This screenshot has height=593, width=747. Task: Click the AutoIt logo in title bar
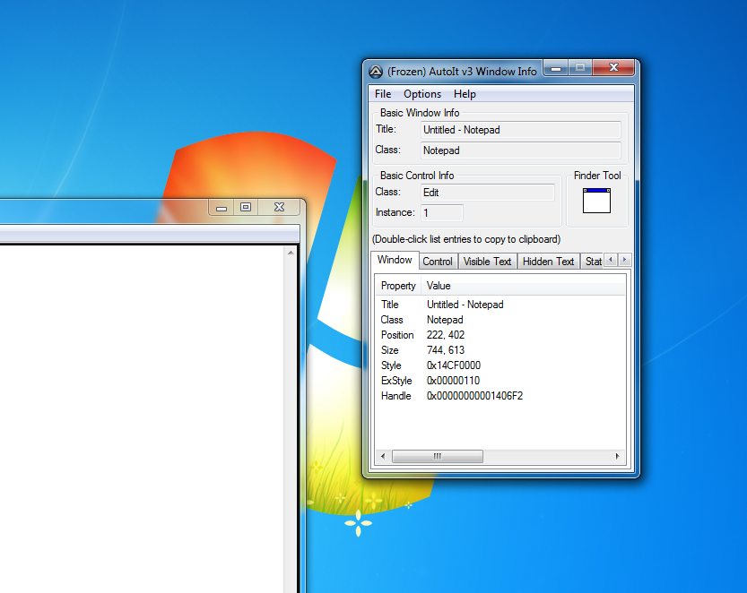click(x=376, y=72)
